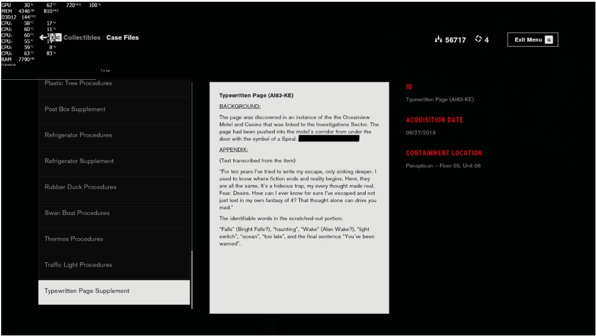596x336 pixels.
Task: Click the case file list scrollbar
Action: [x=192, y=278]
